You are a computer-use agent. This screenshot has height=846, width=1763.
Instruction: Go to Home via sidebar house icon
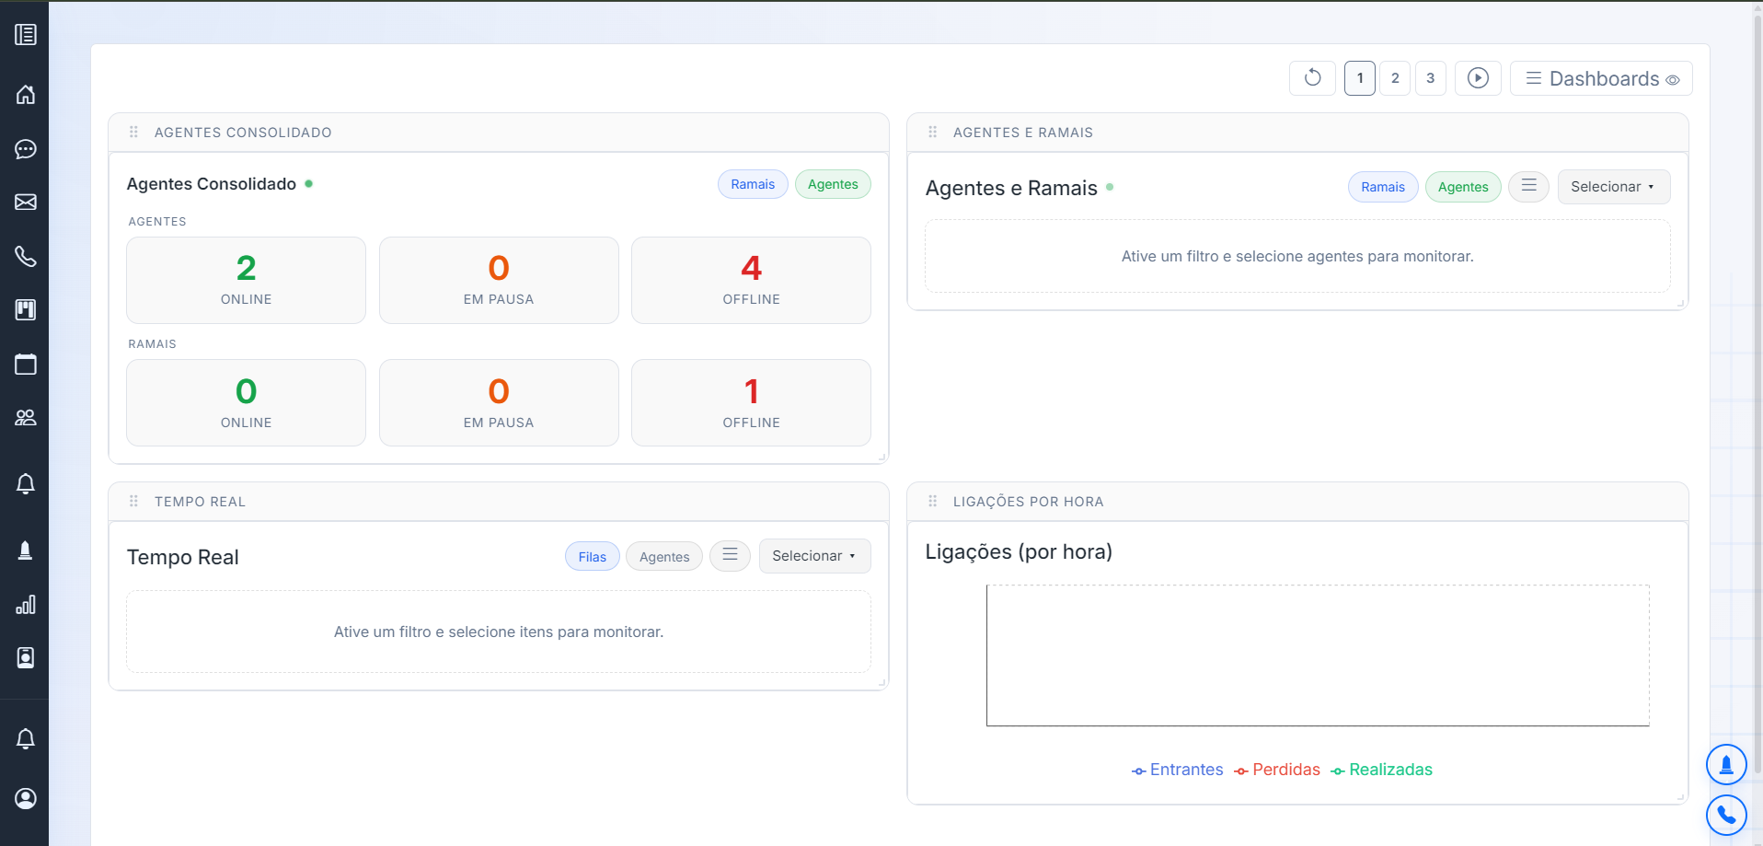tap(26, 94)
